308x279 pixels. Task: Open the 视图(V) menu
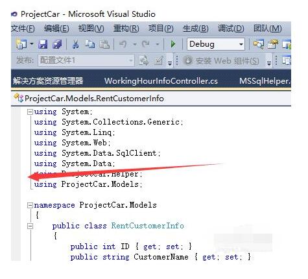coord(91,29)
